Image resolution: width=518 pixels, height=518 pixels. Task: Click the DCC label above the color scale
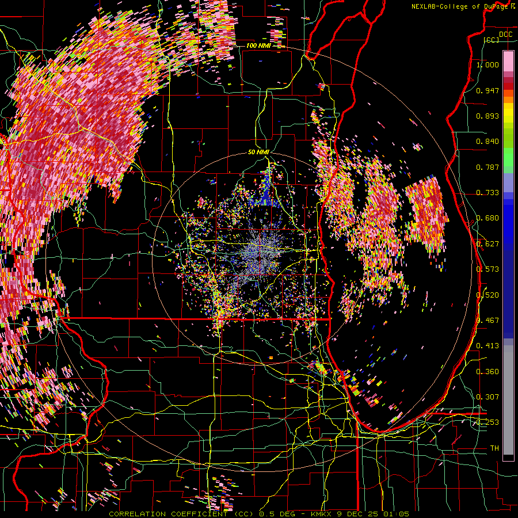(505, 35)
